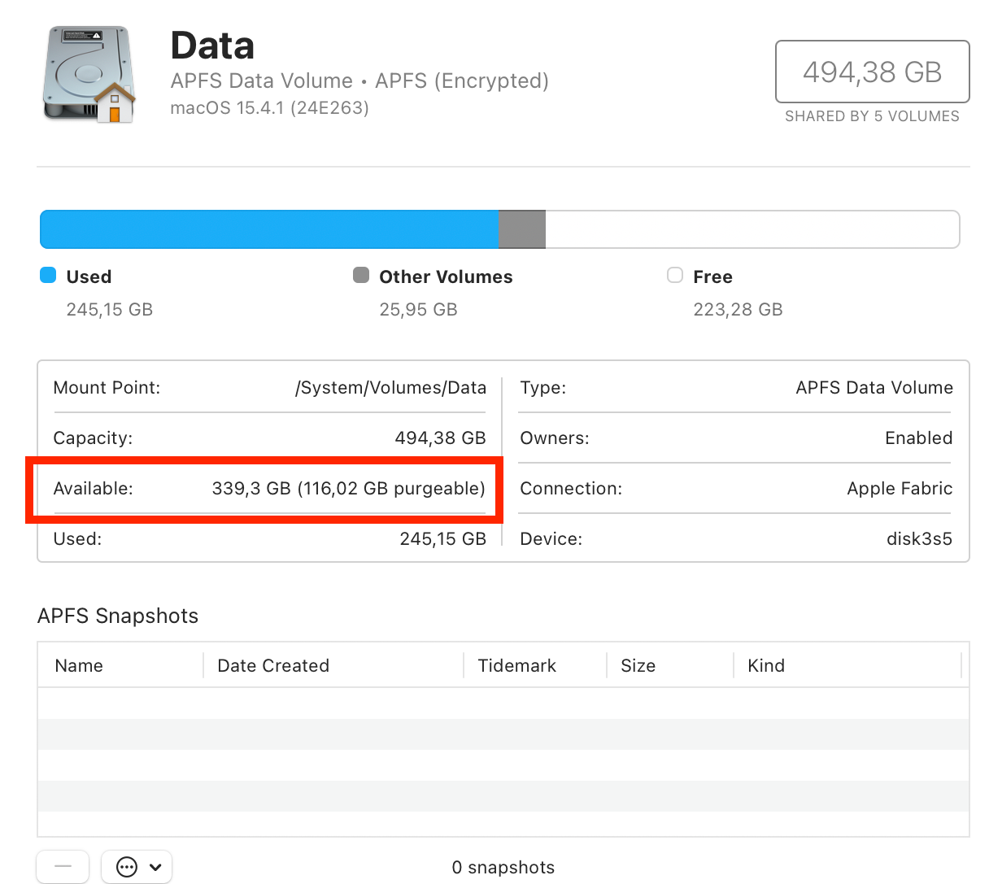
Task: Click the Device: label
Action: (x=551, y=539)
